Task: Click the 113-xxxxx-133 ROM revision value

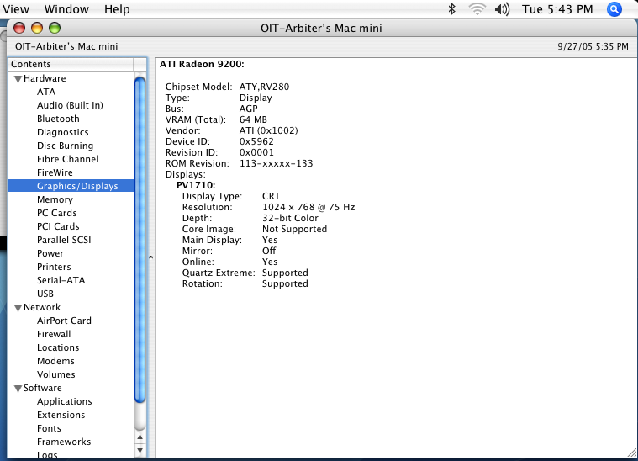Action: (x=276, y=163)
